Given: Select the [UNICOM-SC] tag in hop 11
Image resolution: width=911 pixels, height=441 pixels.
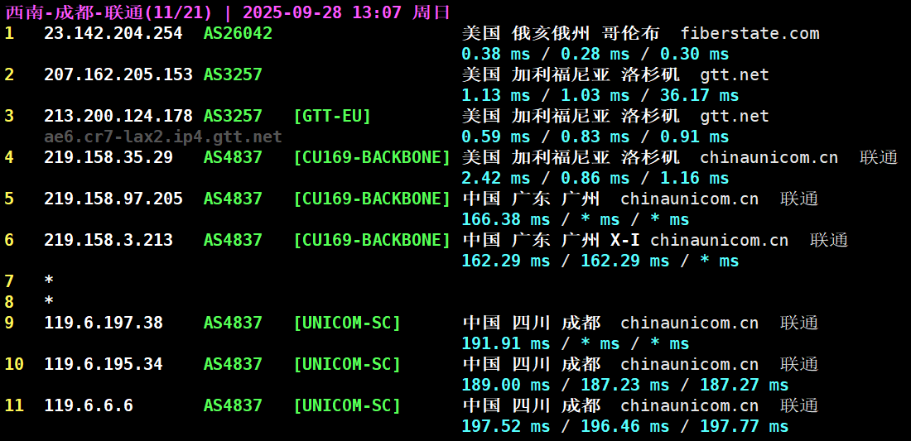Looking at the screenshot, I should (x=348, y=405).
